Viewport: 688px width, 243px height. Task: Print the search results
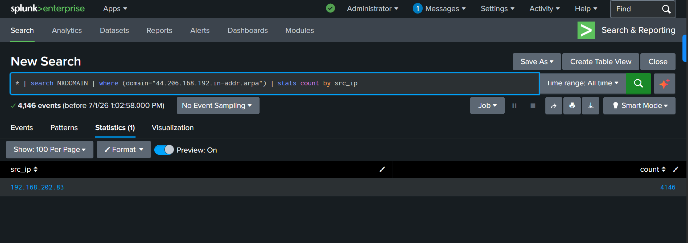tap(572, 106)
